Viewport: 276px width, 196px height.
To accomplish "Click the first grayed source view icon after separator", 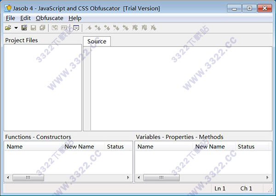I will tap(55, 28).
